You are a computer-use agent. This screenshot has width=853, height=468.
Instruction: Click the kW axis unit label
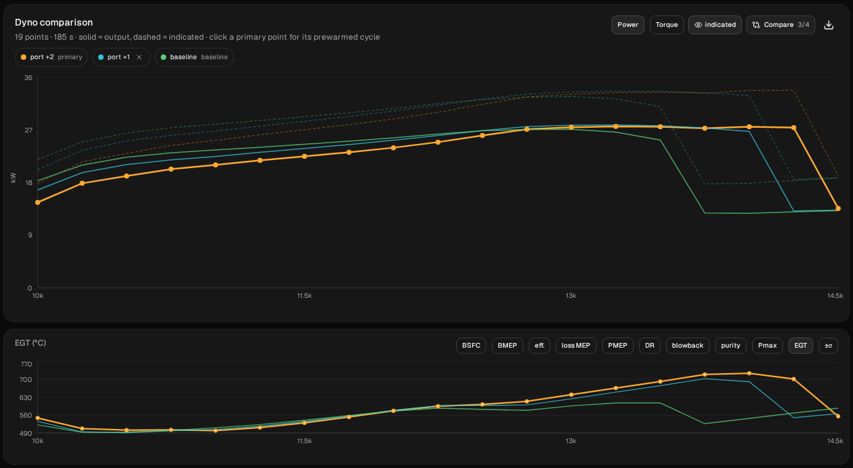point(13,178)
